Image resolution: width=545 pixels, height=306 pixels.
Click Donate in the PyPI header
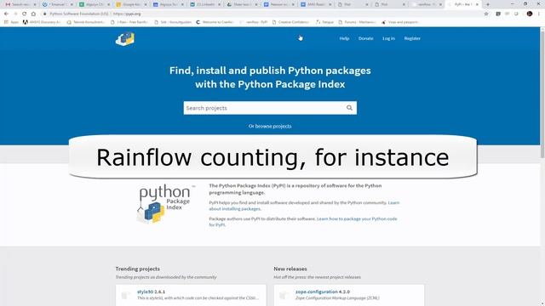(365, 38)
